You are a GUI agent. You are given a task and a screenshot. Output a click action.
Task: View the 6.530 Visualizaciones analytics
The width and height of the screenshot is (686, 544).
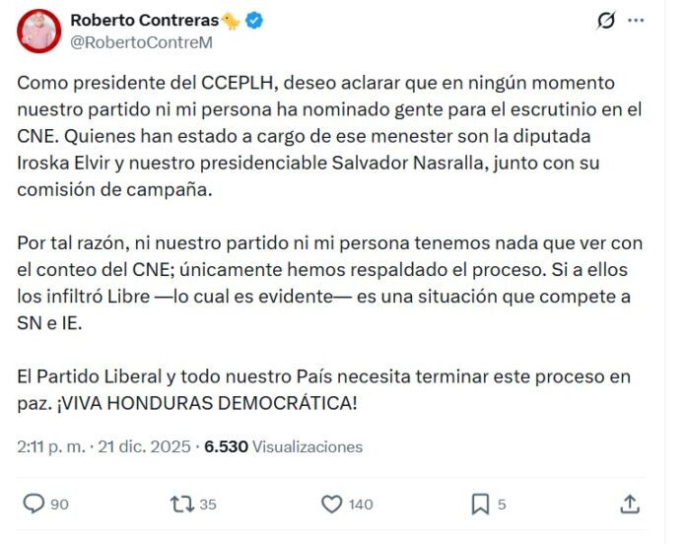283,446
